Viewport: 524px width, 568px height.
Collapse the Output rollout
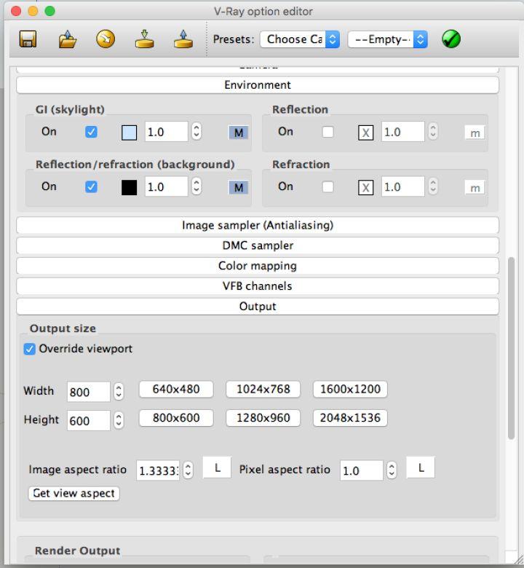(258, 307)
